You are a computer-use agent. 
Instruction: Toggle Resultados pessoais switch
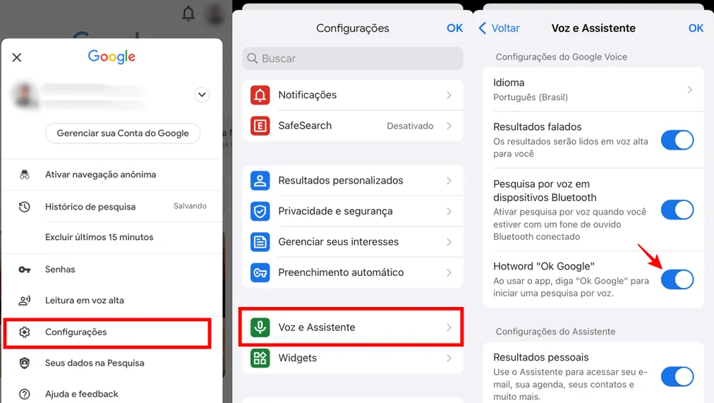677,377
